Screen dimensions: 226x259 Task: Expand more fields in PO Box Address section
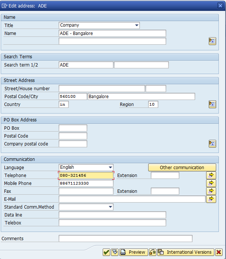[212, 144]
